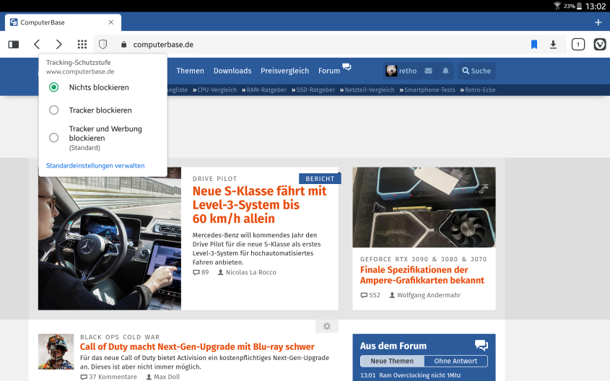Open the 552 comments on Ampere article
Viewport: 610px width, 381px height.
[370, 295]
